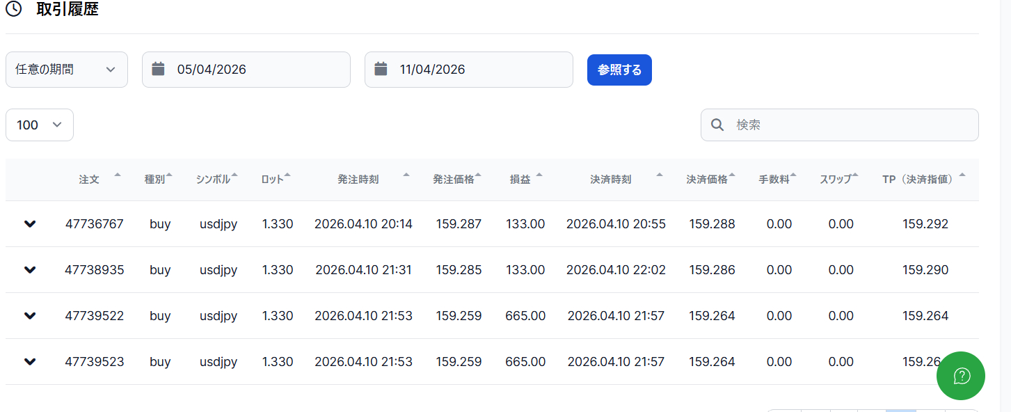Open the 100 rows-per-page dropdown
Screen dimensions: 1011x412
point(40,125)
